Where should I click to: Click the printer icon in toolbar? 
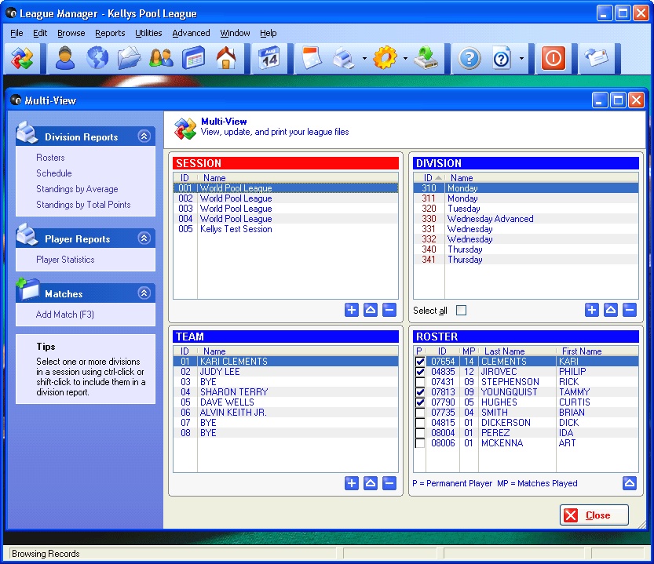click(343, 59)
